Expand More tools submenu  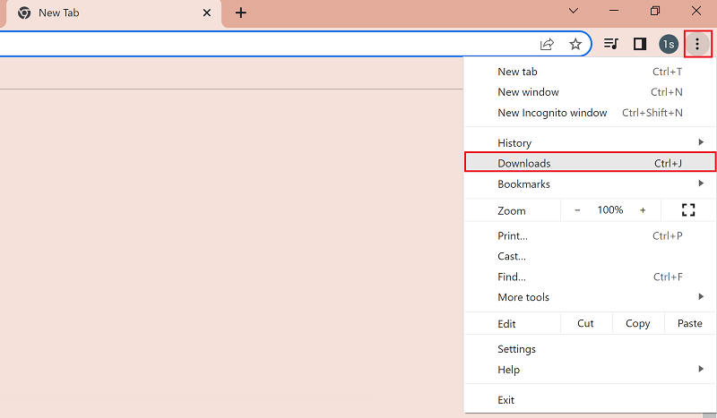pos(590,297)
